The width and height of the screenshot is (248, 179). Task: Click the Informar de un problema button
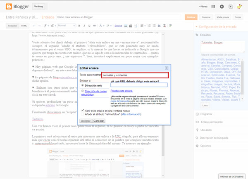pos(231,177)
